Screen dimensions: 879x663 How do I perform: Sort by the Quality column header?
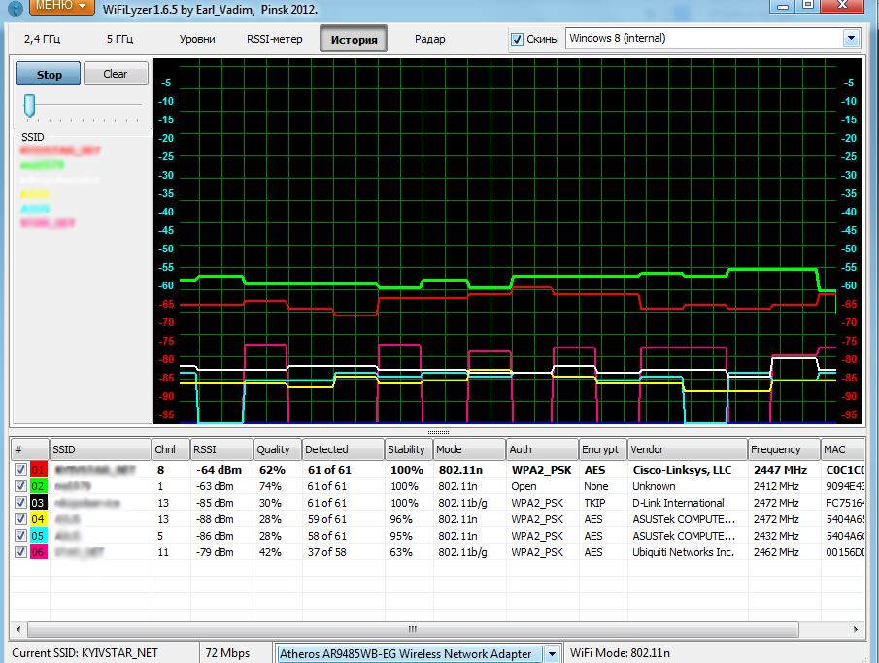tap(278, 449)
